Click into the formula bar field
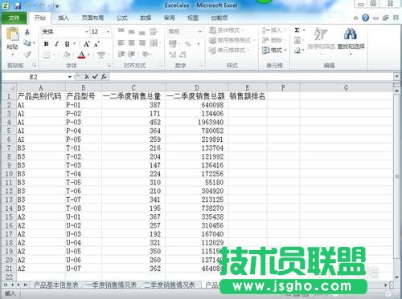 point(251,77)
